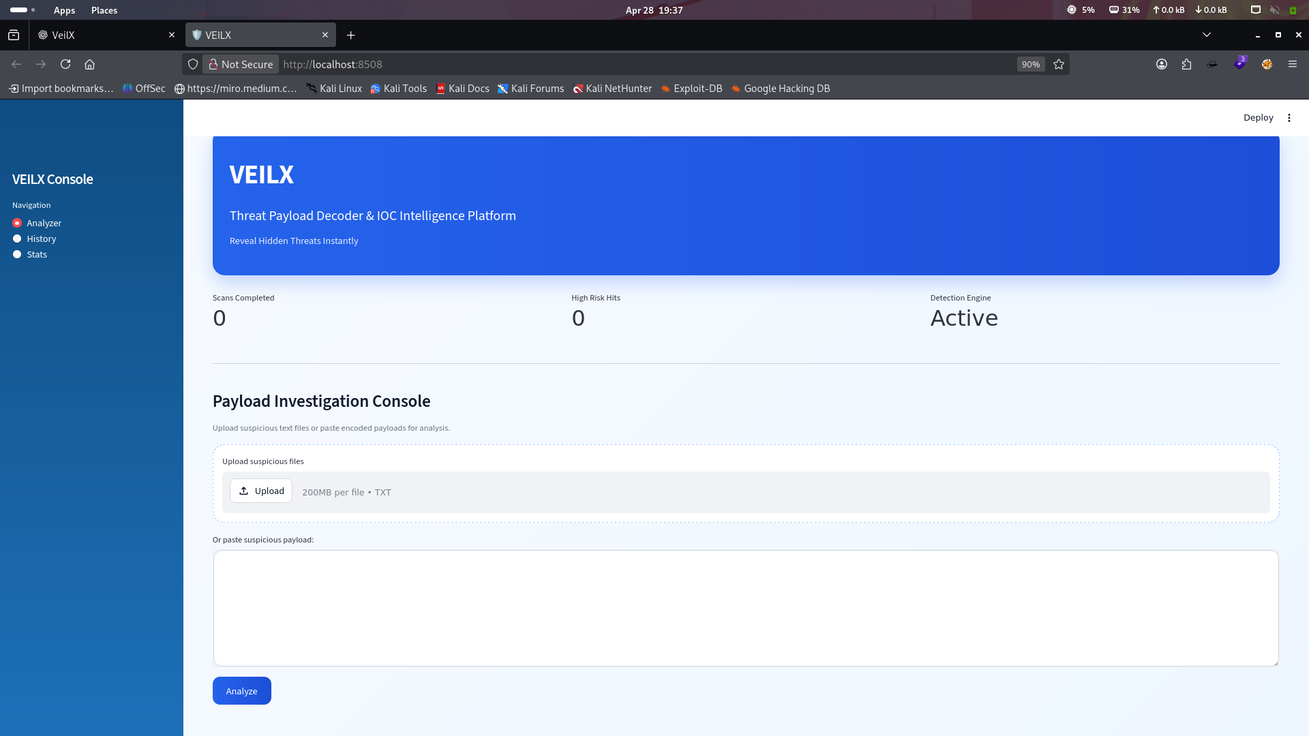Click the text Reveal Hidden Threats Instantly
The width and height of the screenshot is (1309, 736).
click(x=294, y=241)
